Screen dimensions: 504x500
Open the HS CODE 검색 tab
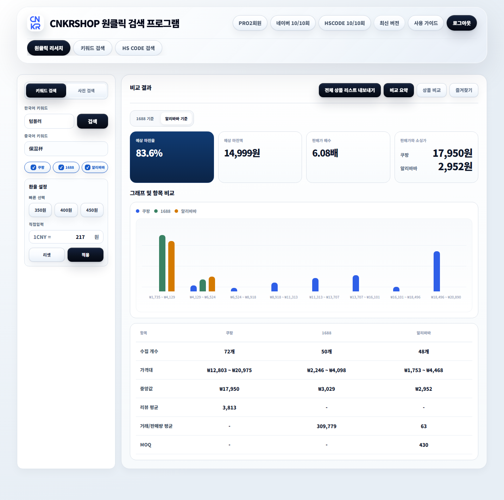click(139, 48)
